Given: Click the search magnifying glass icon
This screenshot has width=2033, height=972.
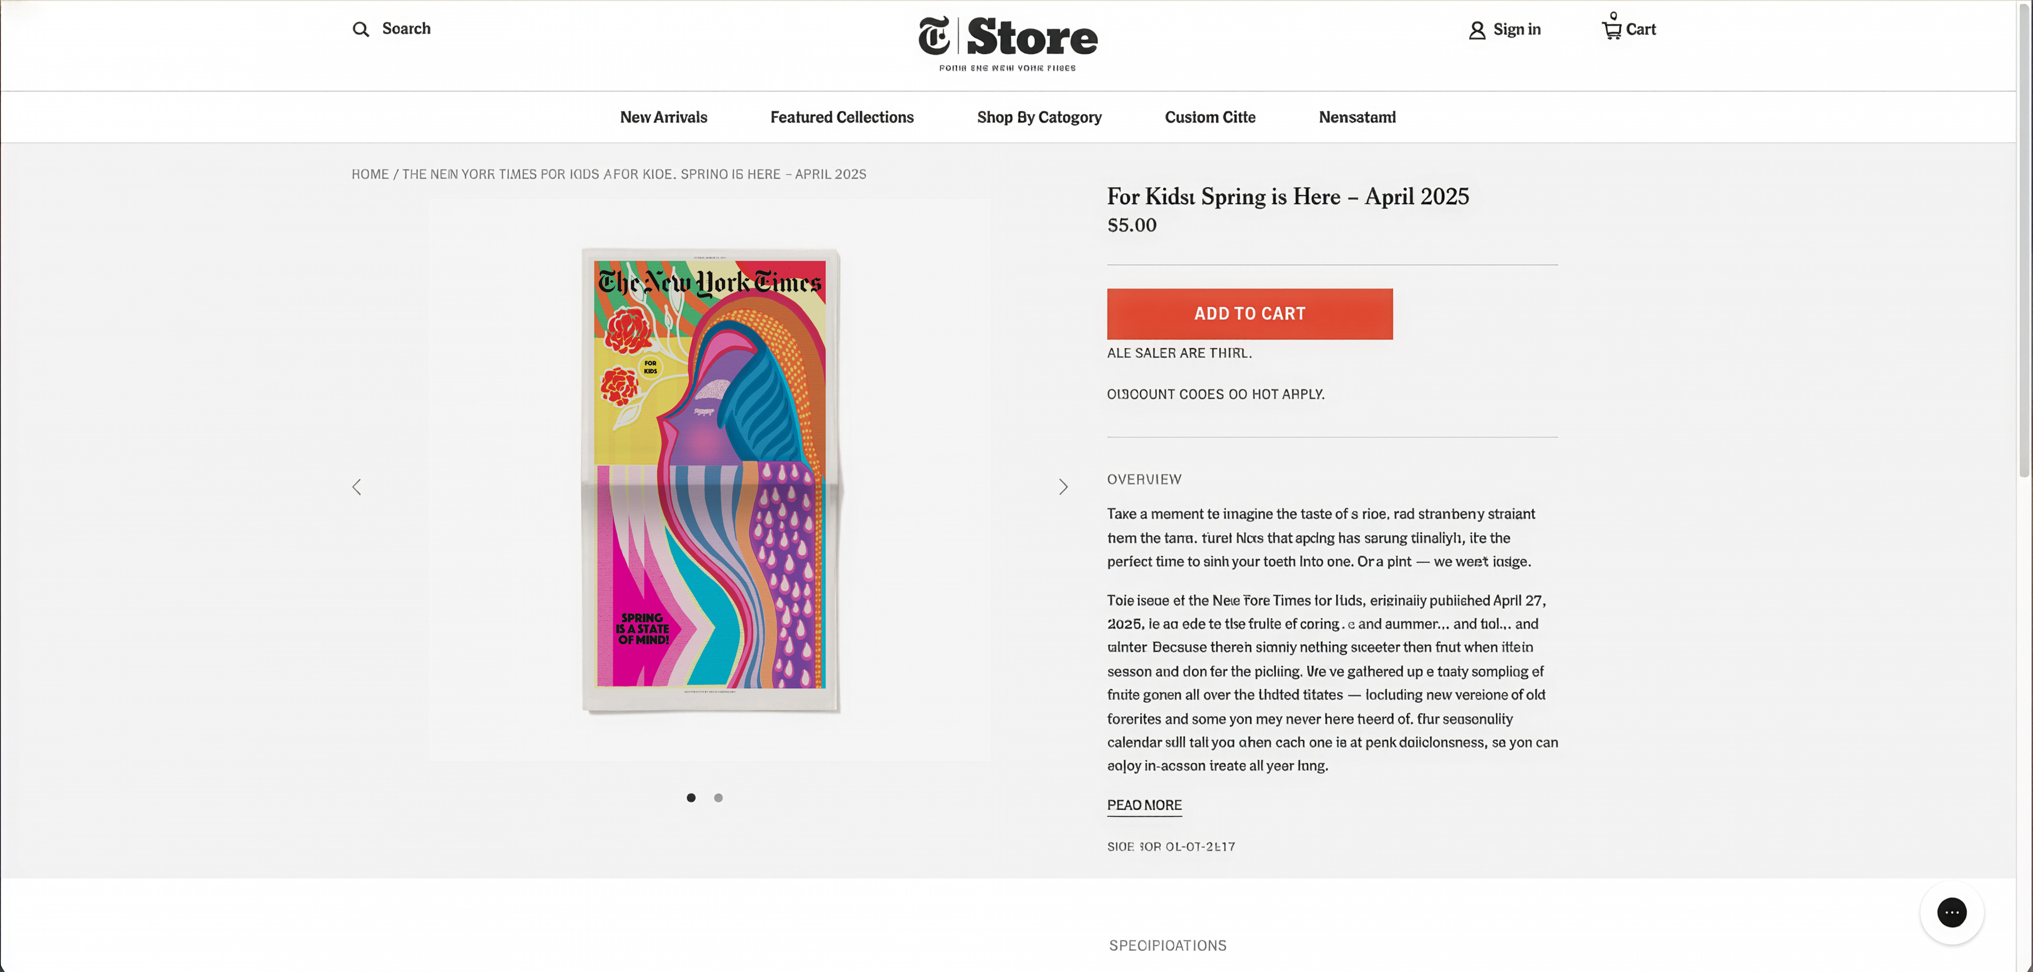Looking at the screenshot, I should tap(361, 29).
